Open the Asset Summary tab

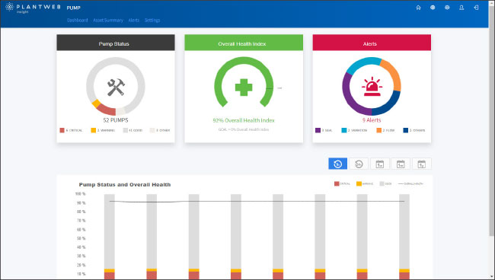(108, 21)
